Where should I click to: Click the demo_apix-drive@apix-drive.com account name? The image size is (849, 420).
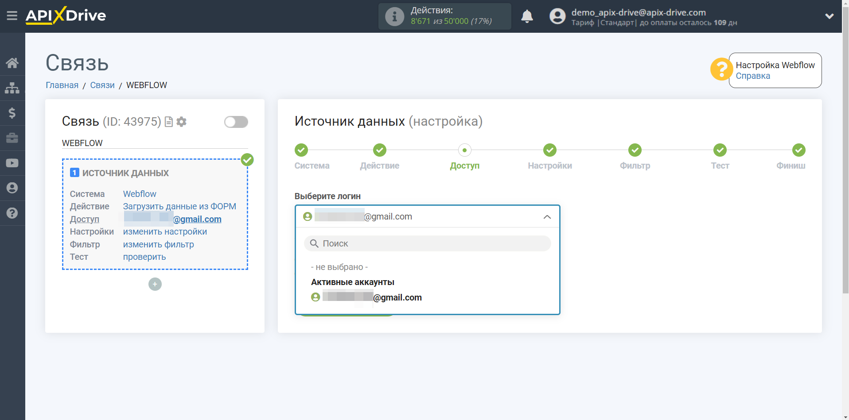[639, 12]
